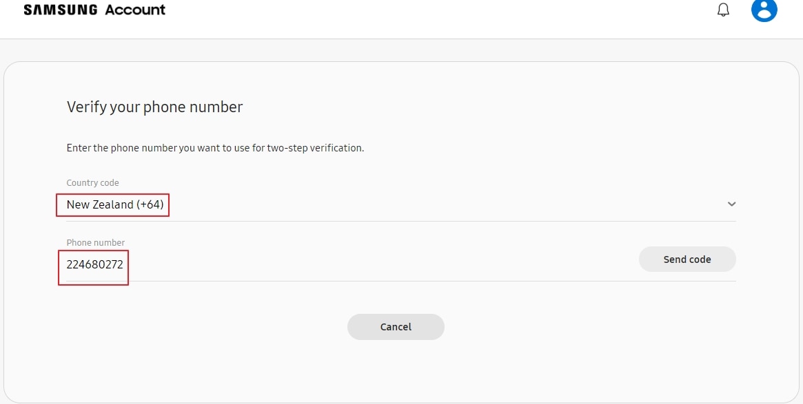Click the +64 dialing code text
Viewport: 803px width, 404px height.
[150, 204]
